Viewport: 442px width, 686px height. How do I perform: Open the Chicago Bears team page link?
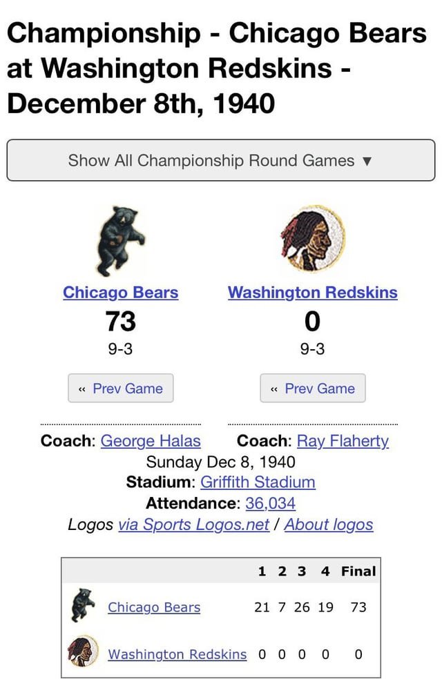pos(120,293)
